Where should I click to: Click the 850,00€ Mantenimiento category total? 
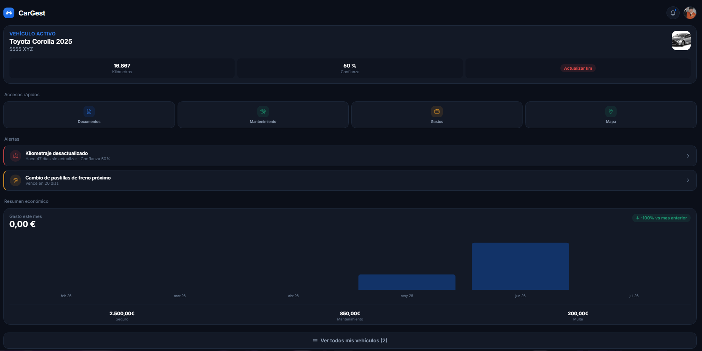pyautogui.click(x=350, y=316)
